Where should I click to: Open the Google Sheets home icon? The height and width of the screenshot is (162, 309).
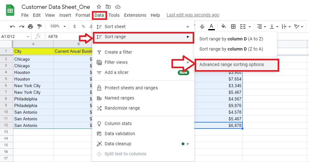point(10,11)
